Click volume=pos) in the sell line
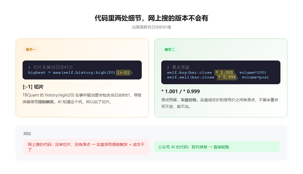The image size is (303, 174). coord(255,77)
